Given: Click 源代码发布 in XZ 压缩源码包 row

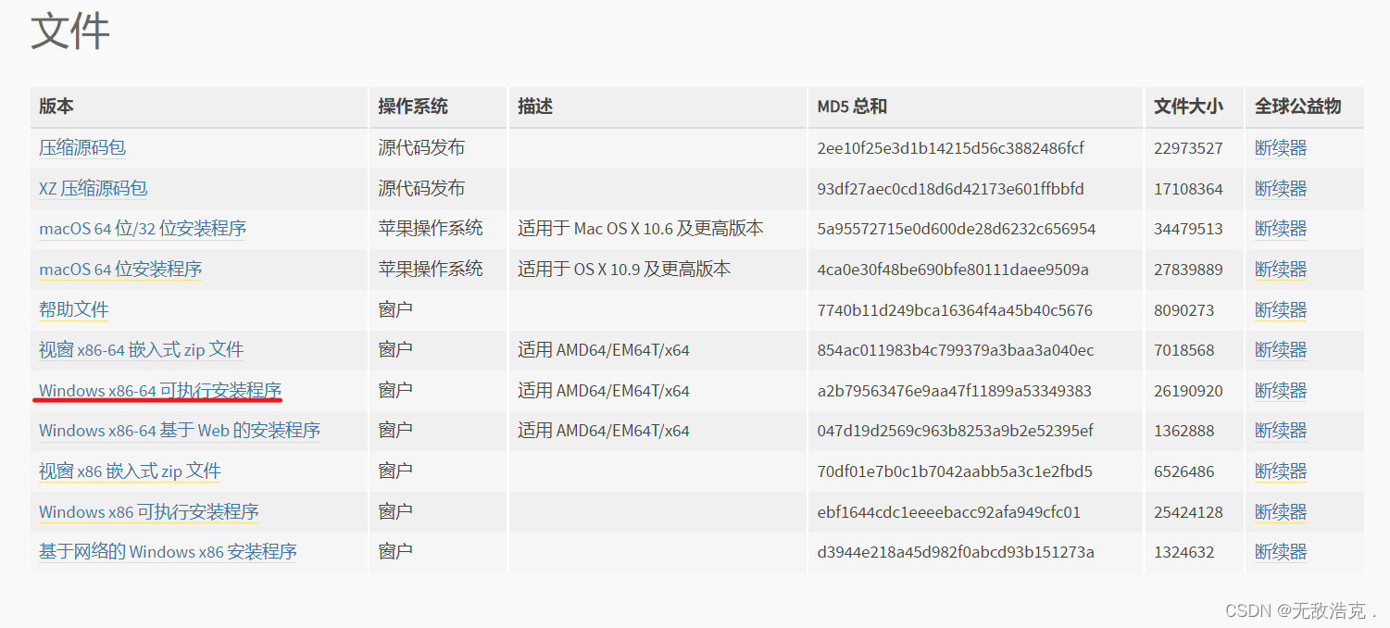Looking at the screenshot, I should pos(421,188).
